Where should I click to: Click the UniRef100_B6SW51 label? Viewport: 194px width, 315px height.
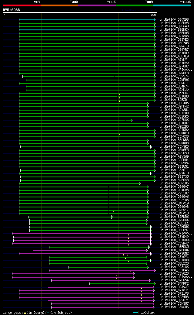pyautogui.click(x=174, y=166)
